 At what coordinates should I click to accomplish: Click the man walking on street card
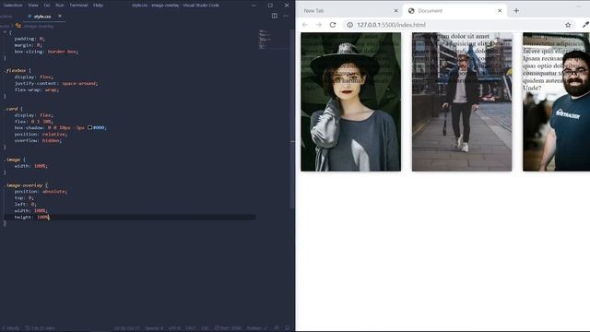[x=462, y=101]
